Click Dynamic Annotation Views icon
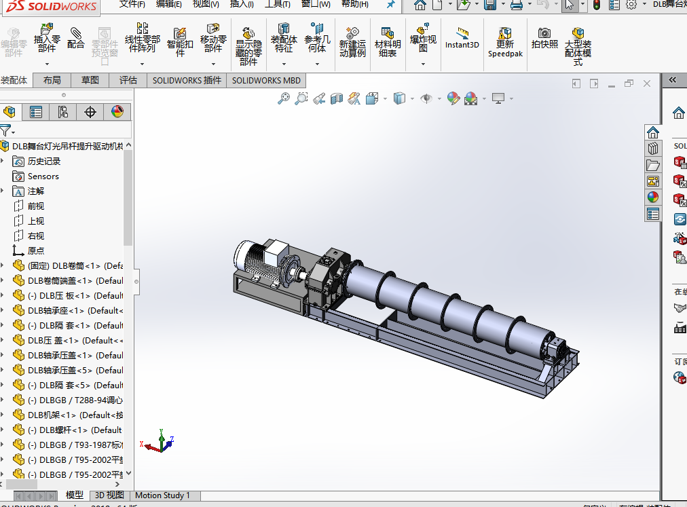Image resolution: width=687 pixels, height=507 pixels. point(354,98)
